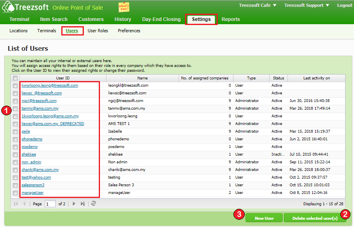Click the name cell 'Isabelle'
Image resolution: width=354 pixels, height=227 pixels.
click(115, 131)
